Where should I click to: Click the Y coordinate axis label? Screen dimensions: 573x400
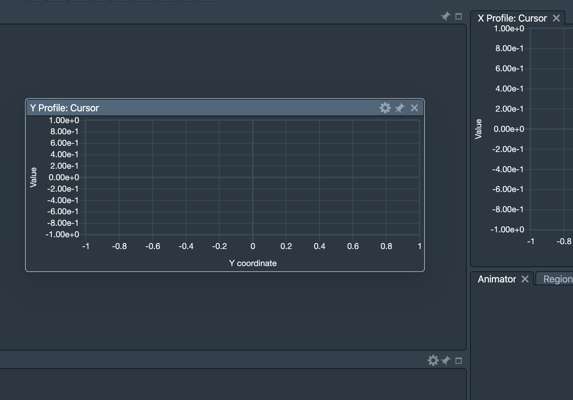[253, 263]
